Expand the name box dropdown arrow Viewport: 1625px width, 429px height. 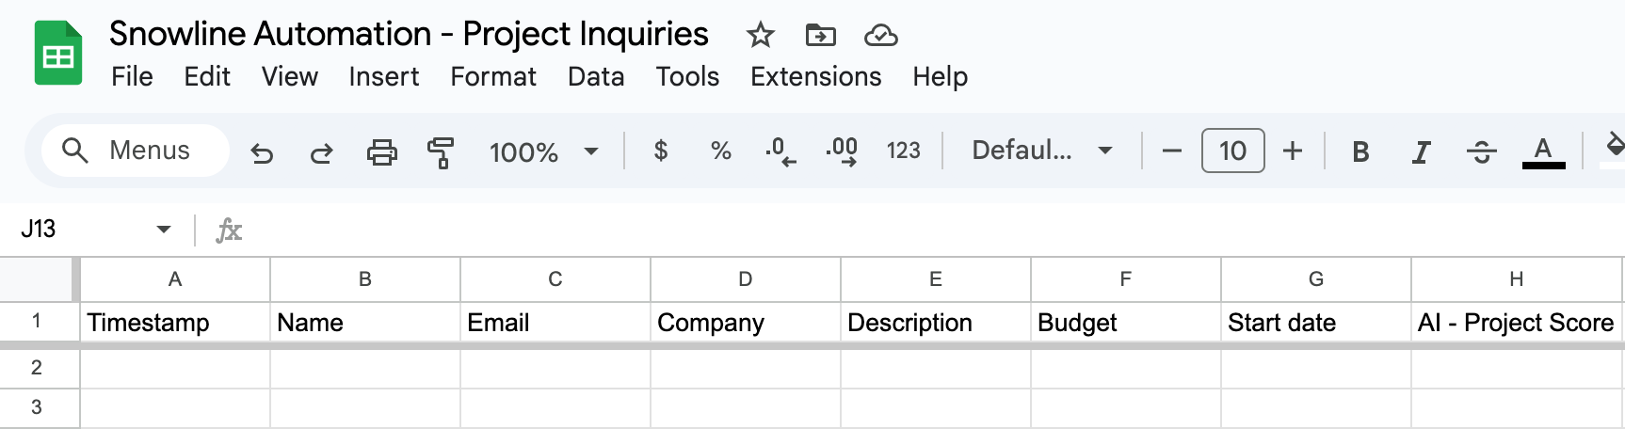(164, 229)
